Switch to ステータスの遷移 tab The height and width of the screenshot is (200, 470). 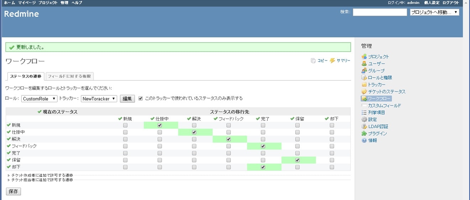tap(26, 76)
